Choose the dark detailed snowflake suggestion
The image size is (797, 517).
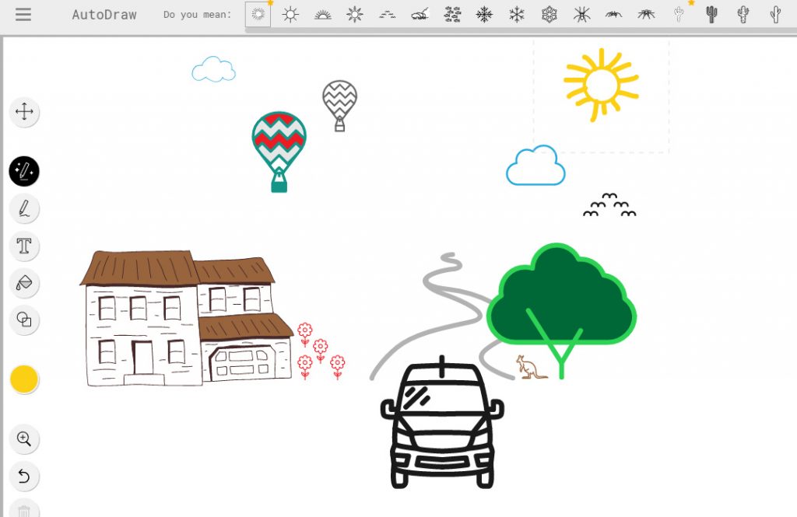point(484,15)
